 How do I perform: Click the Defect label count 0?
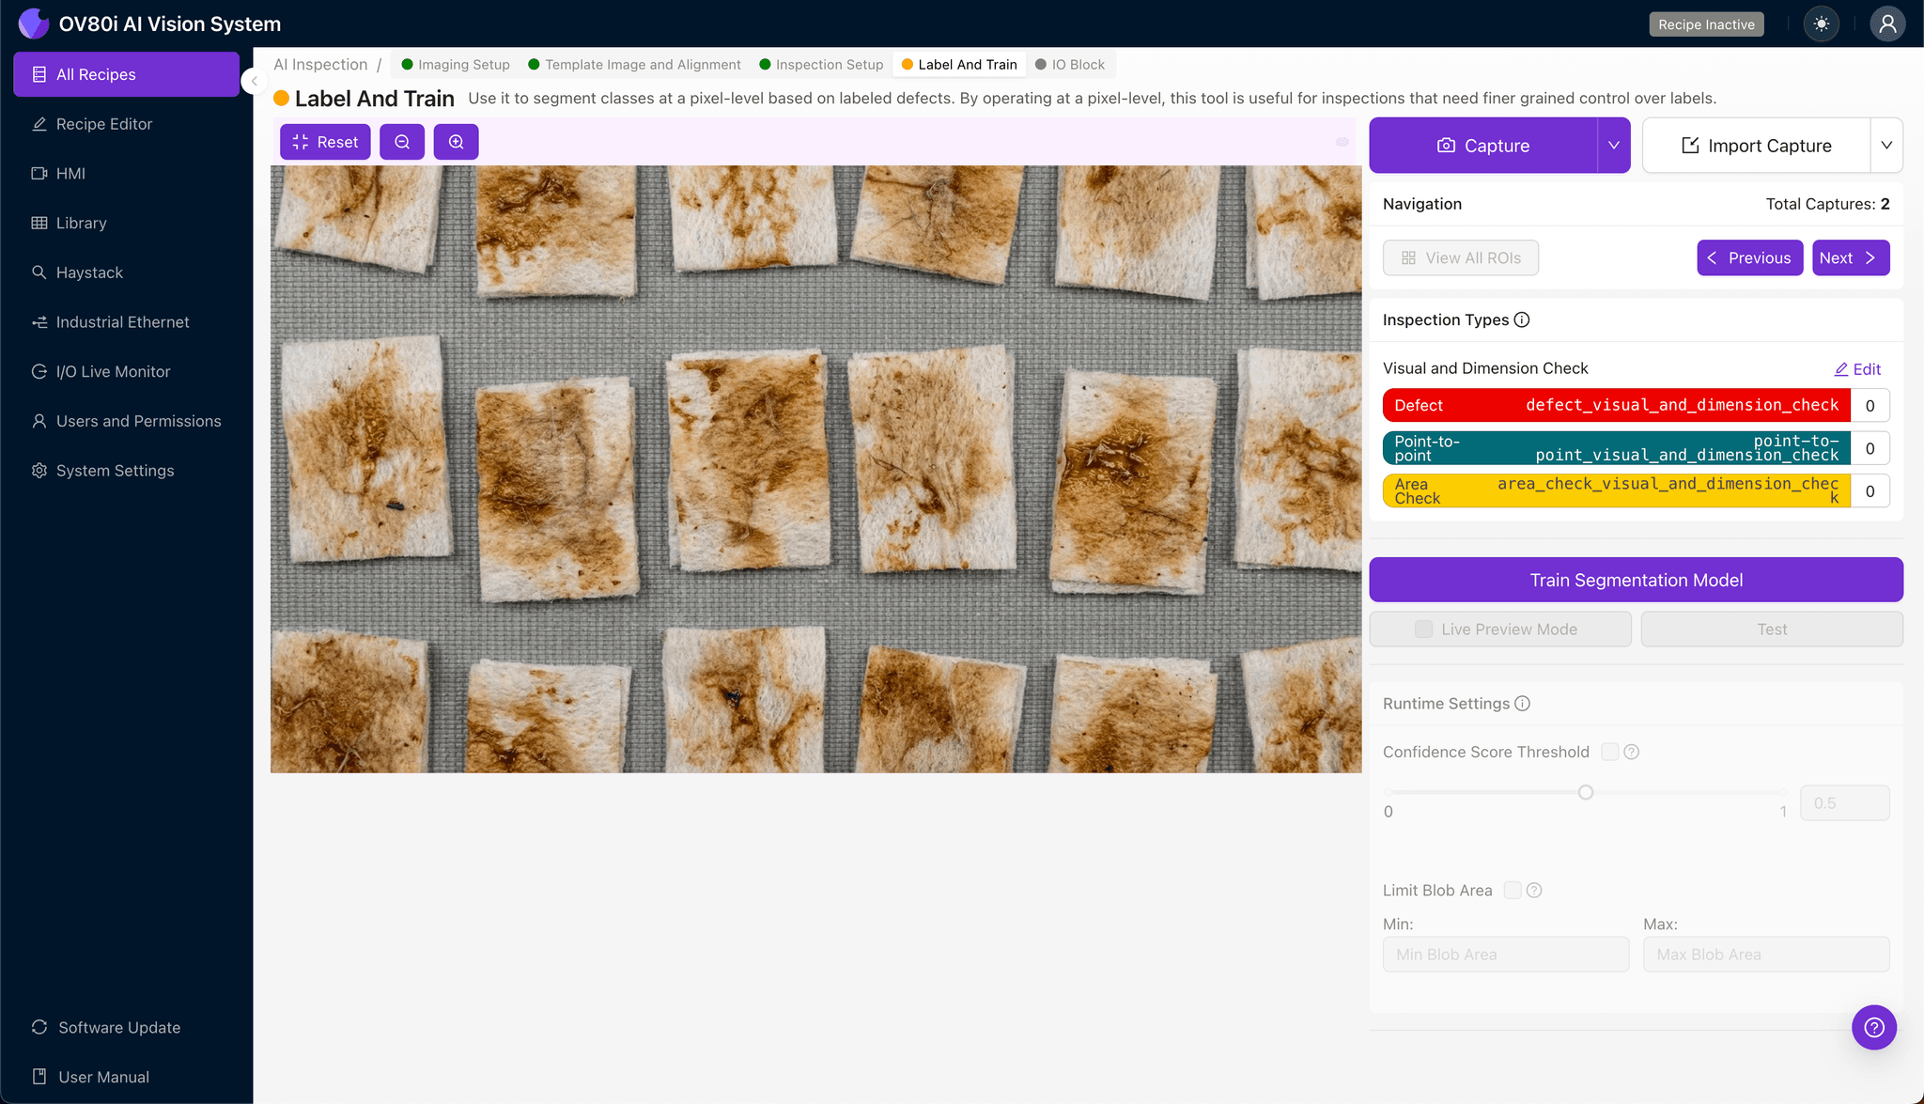(x=1870, y=405)
